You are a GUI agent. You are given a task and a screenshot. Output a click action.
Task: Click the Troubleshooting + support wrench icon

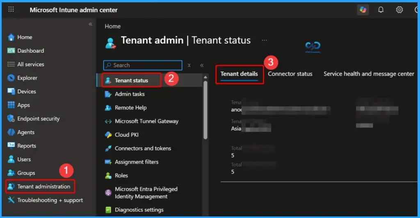point(11,200)
